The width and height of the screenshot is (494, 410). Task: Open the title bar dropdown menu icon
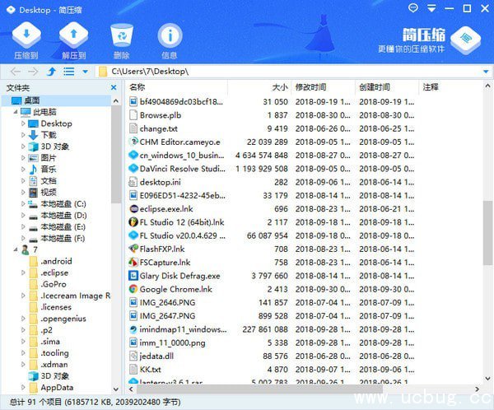point(431,8)
